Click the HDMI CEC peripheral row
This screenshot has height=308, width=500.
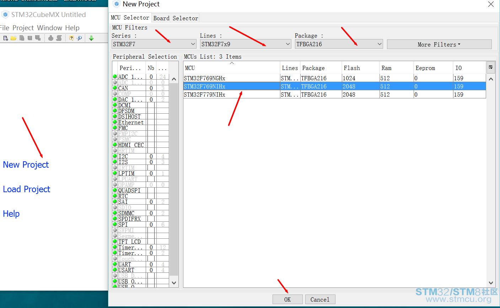[x=141, y=145]
